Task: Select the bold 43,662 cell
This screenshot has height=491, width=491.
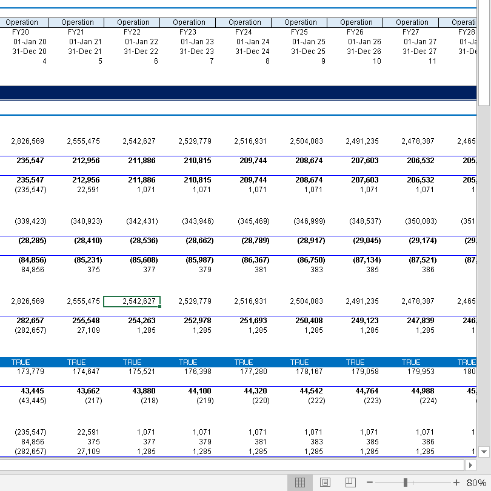Action: [88, 391]
